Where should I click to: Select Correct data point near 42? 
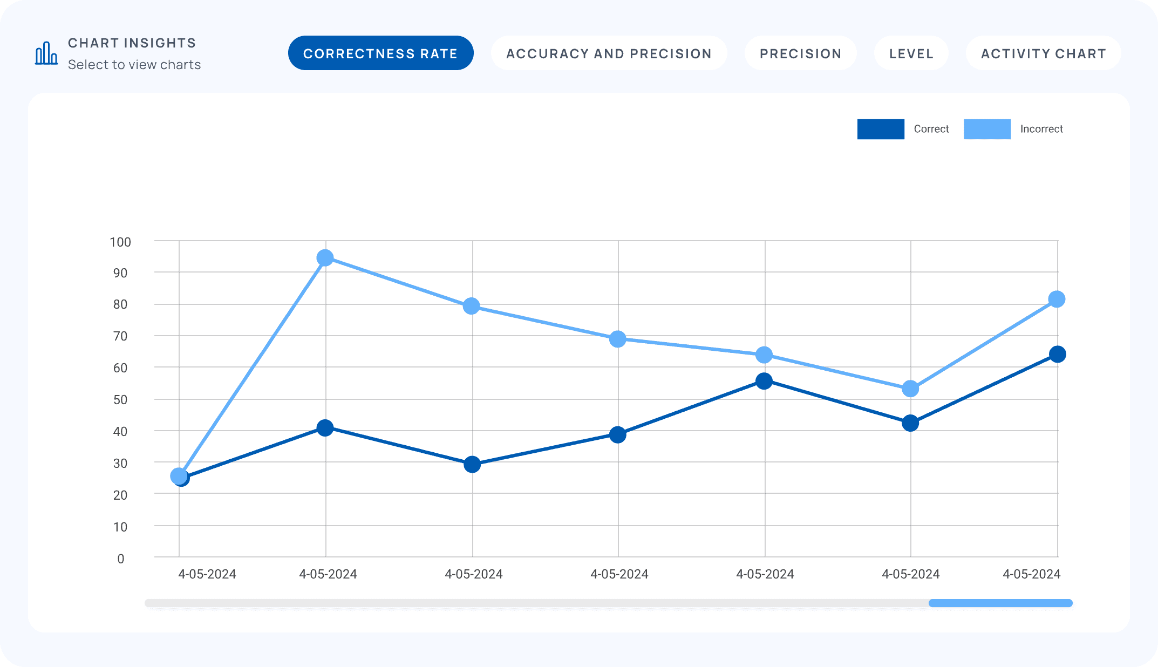910,423
